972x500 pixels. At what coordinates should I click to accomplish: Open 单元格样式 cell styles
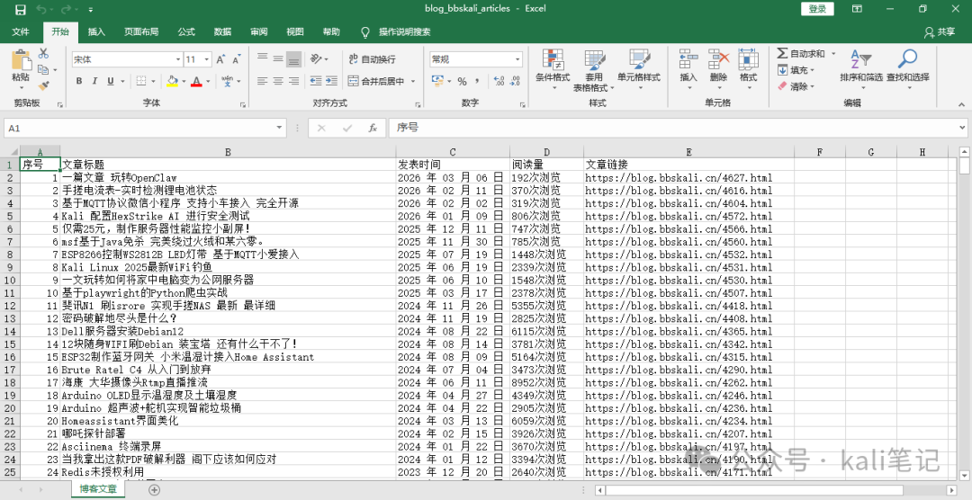[x=639, y=69]
